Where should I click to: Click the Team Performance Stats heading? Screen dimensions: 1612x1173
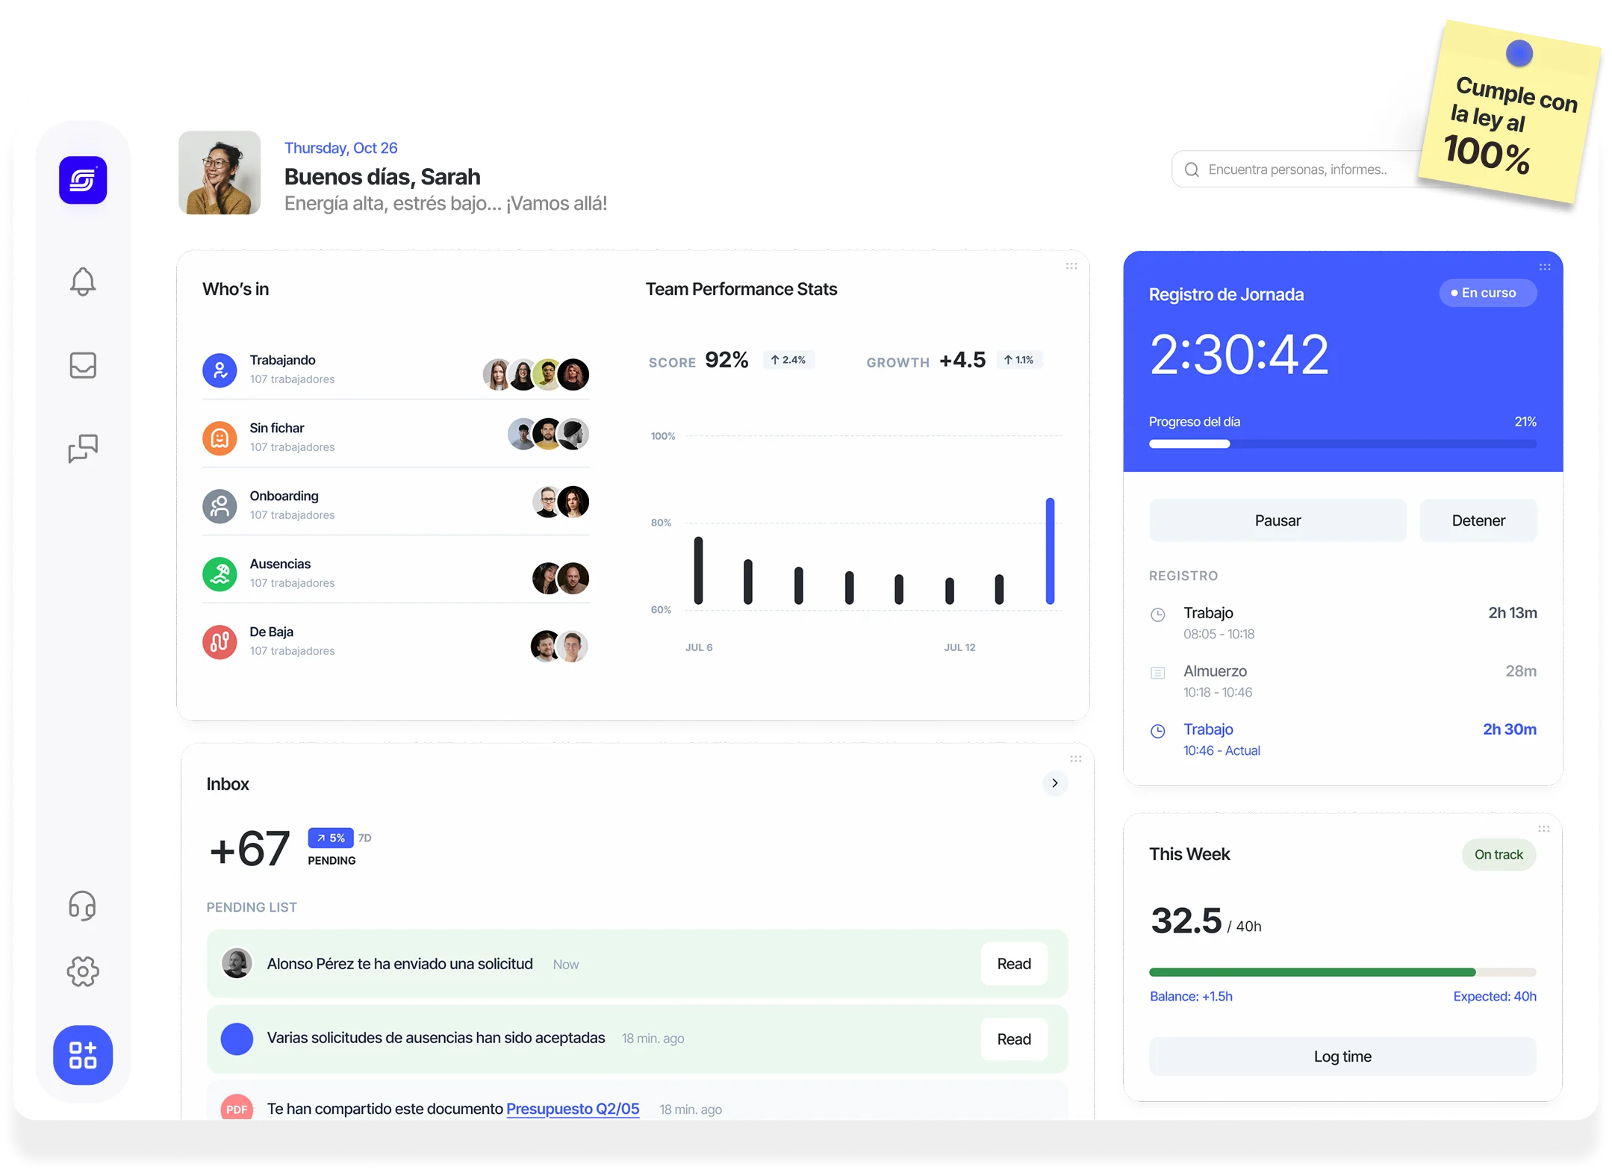coord(741,289)
